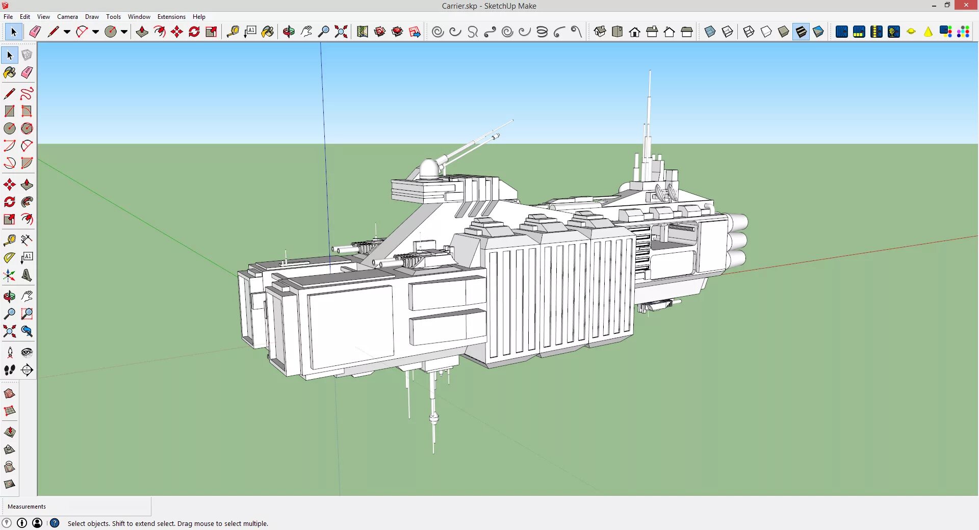Select the Section Plane tool in left palette
The width and height of the screenshot is (979, 530).
(x=27, y=370)
